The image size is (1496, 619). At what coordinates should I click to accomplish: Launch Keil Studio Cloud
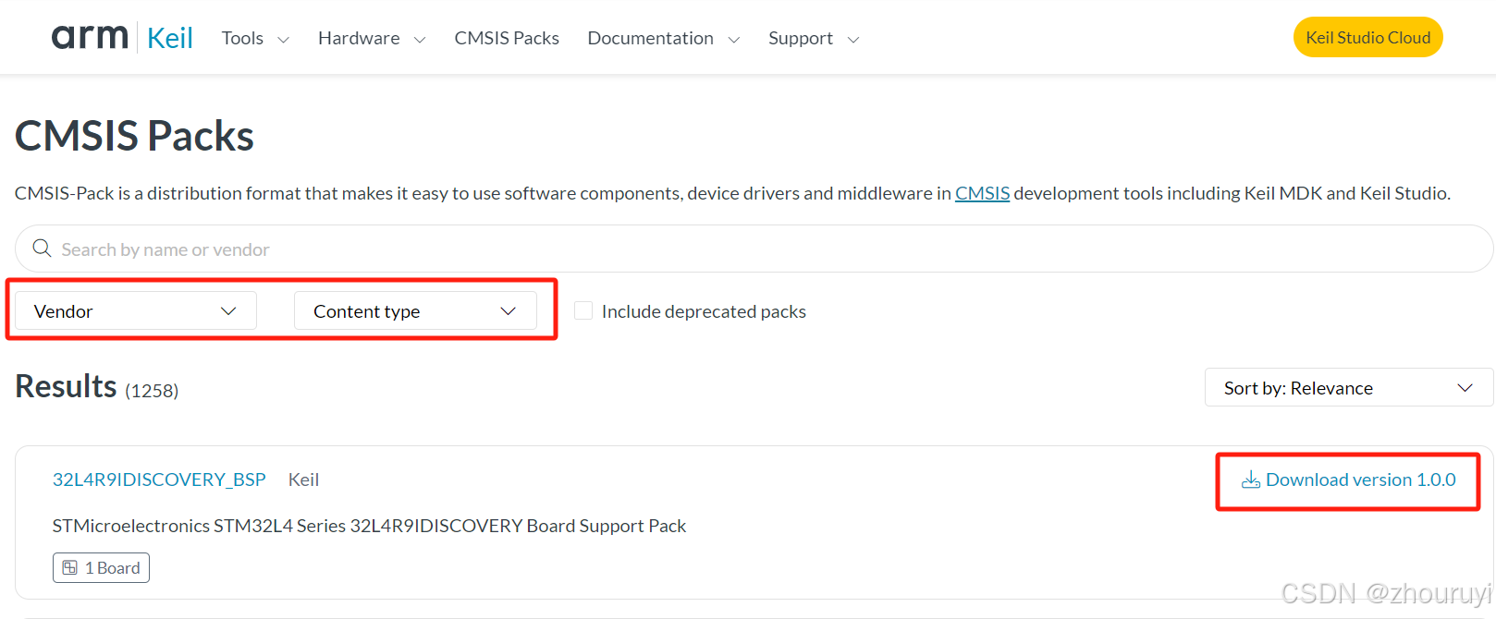[1367, 37]
